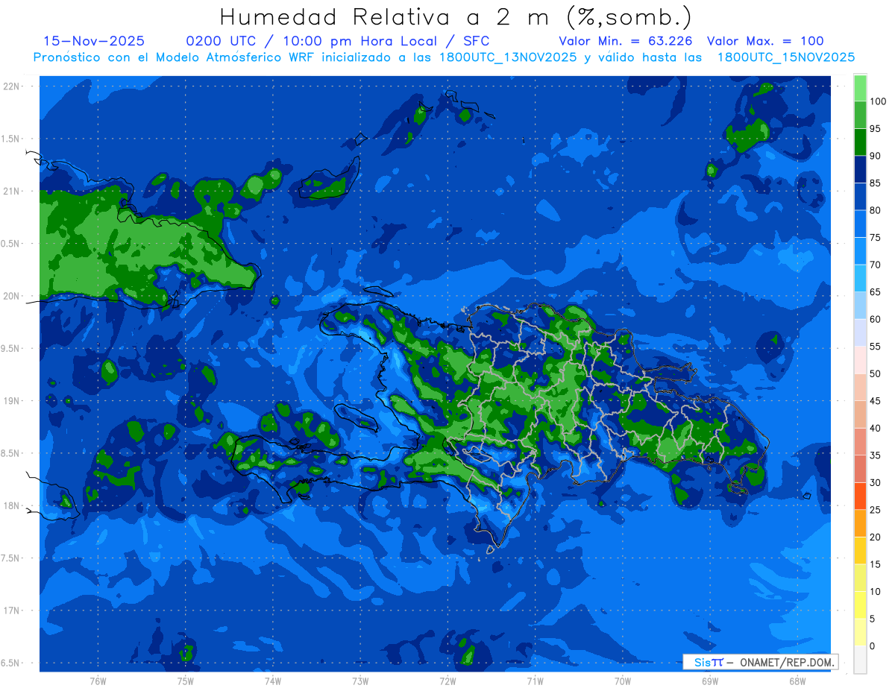The height and width of the screenshot is (691, 895).
Task: Click the light green swatch above legend value 100
Action: [860, 88]
